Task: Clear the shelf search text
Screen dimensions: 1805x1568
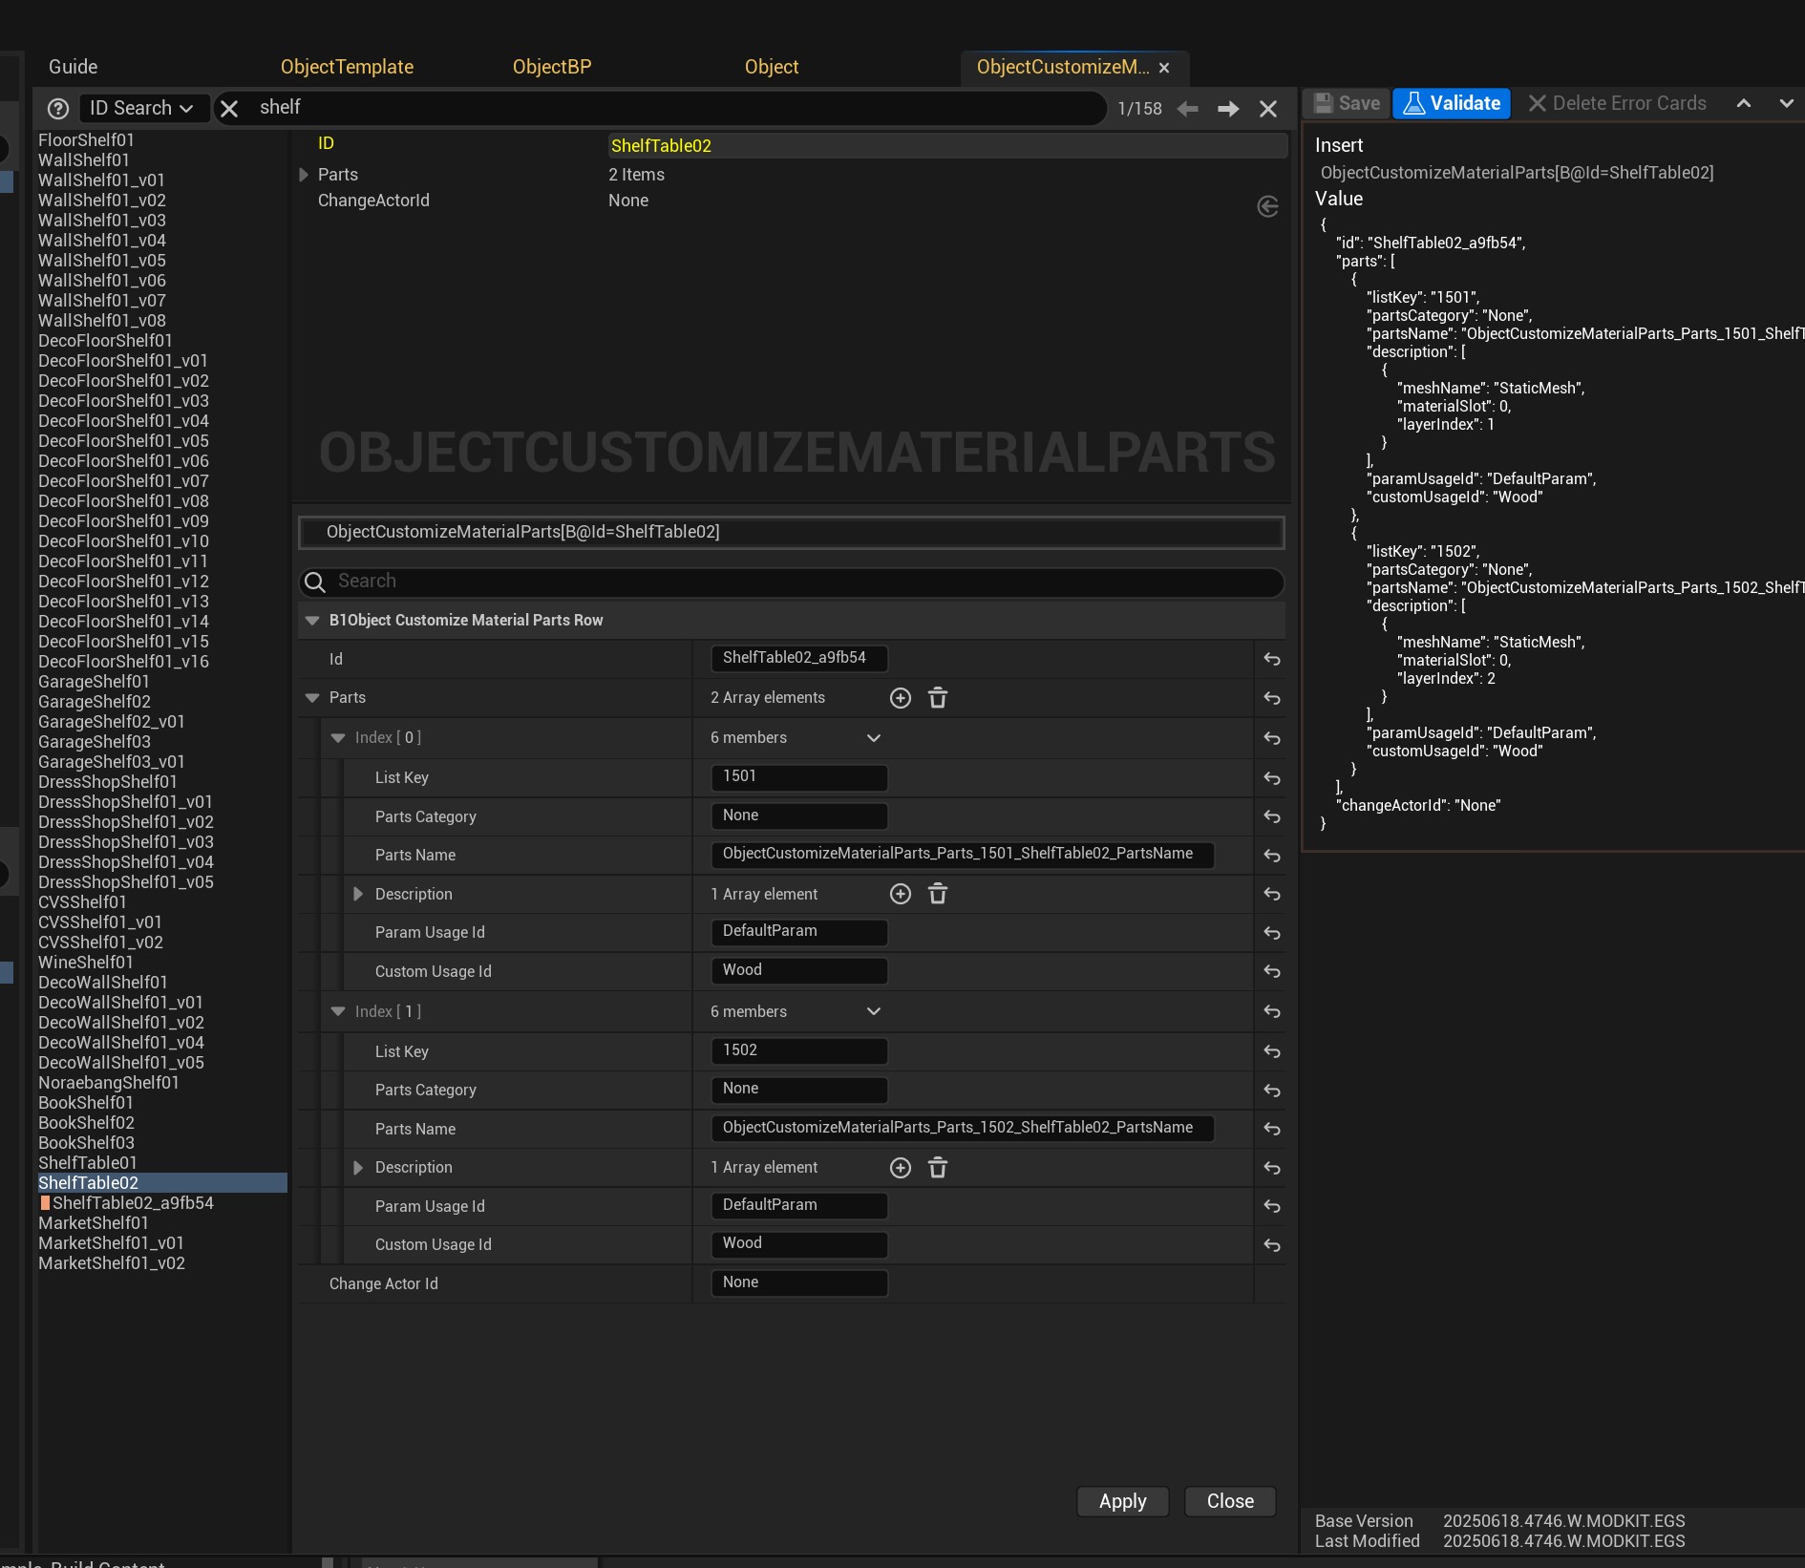Action: coord(229,109)
